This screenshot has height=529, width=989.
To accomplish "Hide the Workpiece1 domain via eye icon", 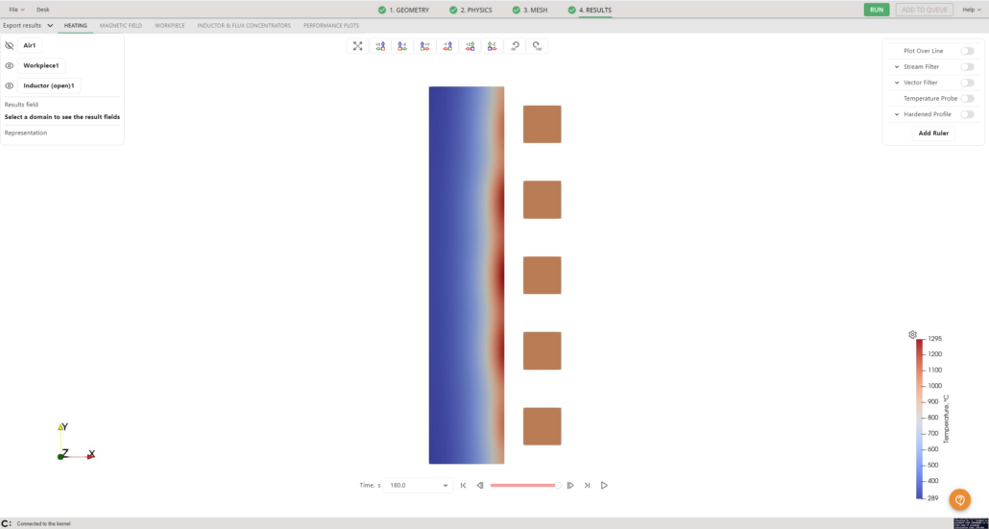I will coord(10,65).
